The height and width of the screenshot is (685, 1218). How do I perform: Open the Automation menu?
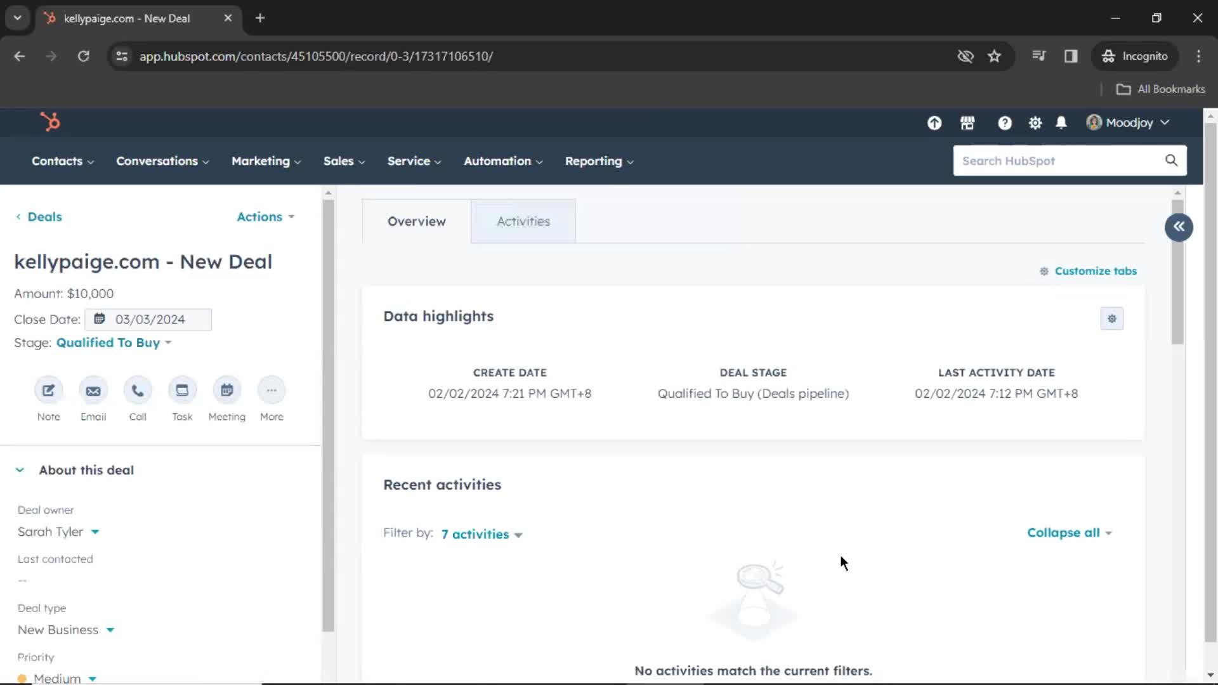coord(503,161)
